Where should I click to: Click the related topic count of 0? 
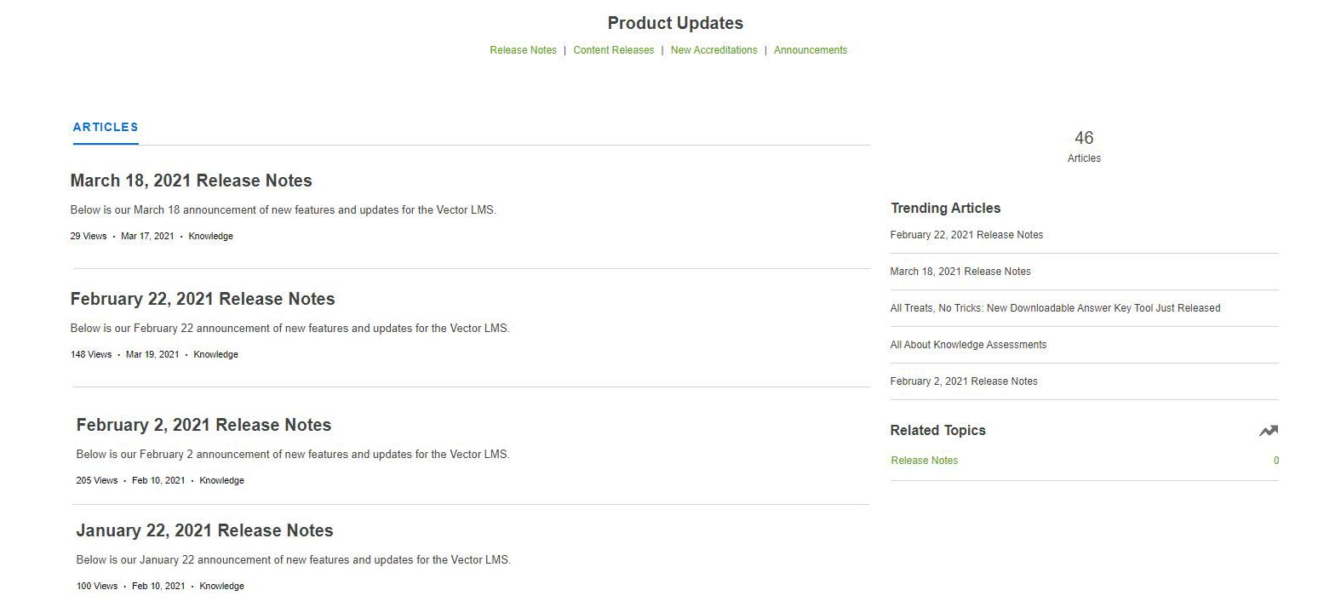1275,461
